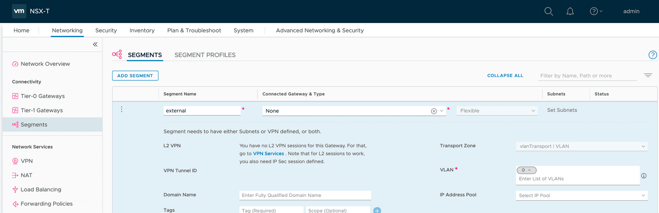Open the Flexible type dropdown
The height and width of the screenshot is (213, 659).
pos(497,111)
